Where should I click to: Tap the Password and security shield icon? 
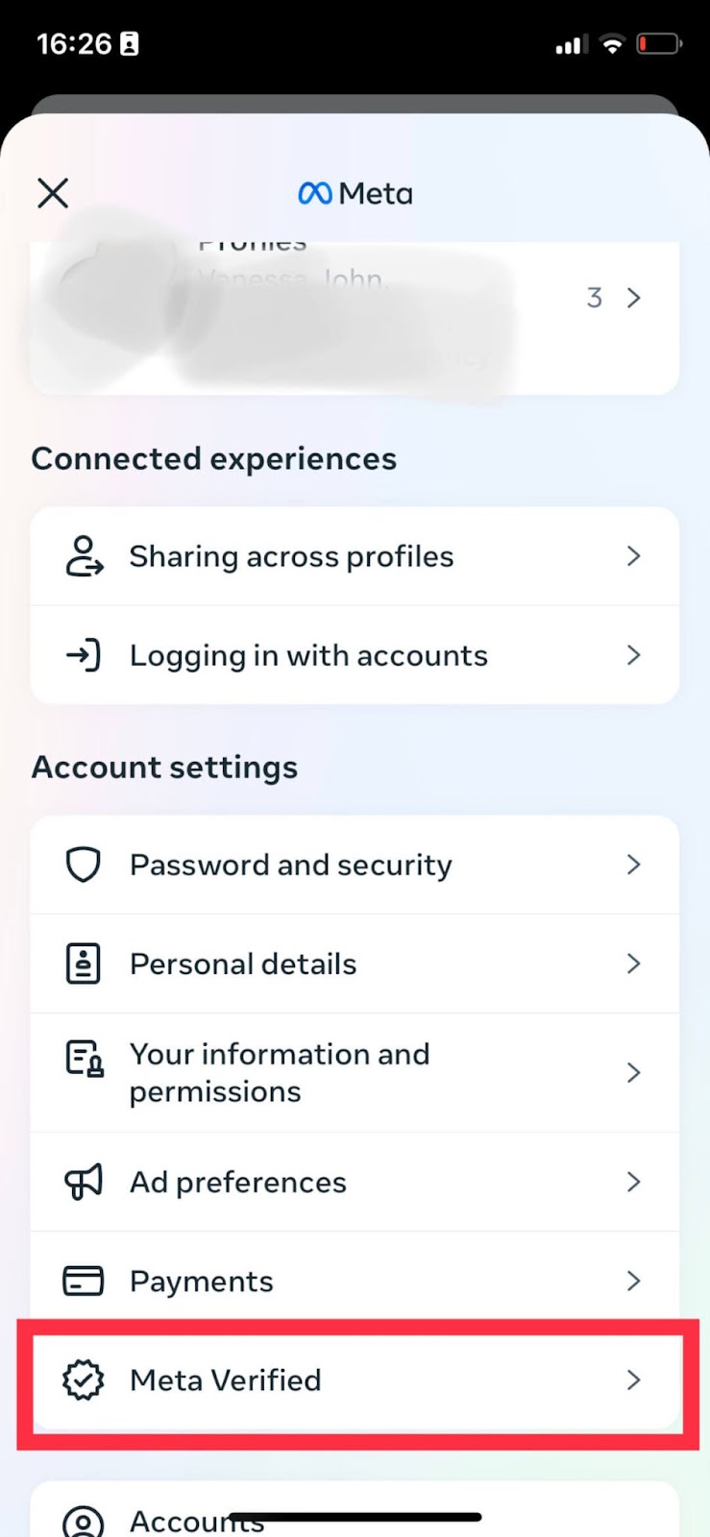click(84, 865)
